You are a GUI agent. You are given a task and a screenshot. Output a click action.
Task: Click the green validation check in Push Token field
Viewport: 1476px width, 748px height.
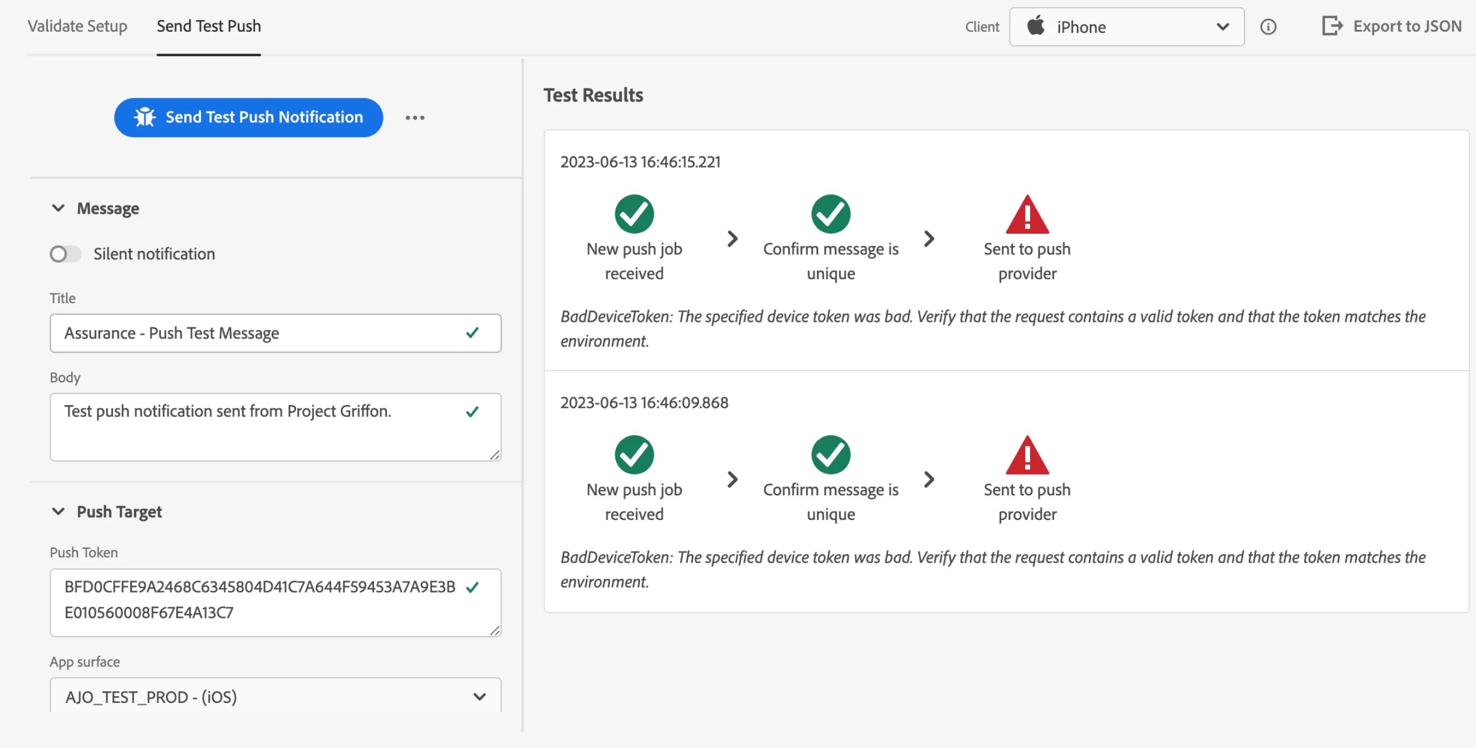point(472,588)
